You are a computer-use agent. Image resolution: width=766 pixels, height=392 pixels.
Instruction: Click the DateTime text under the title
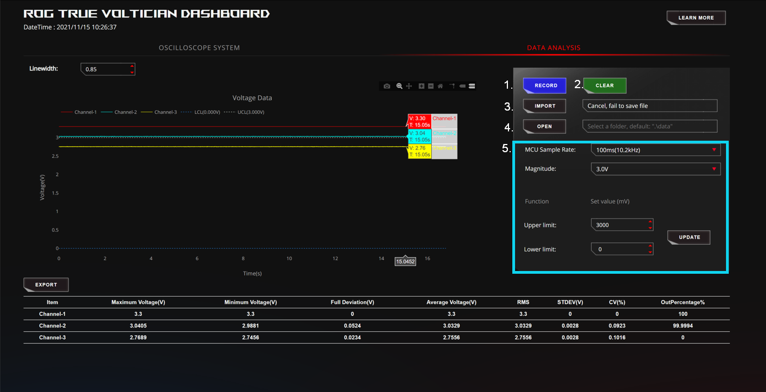(x=71, y=27)
